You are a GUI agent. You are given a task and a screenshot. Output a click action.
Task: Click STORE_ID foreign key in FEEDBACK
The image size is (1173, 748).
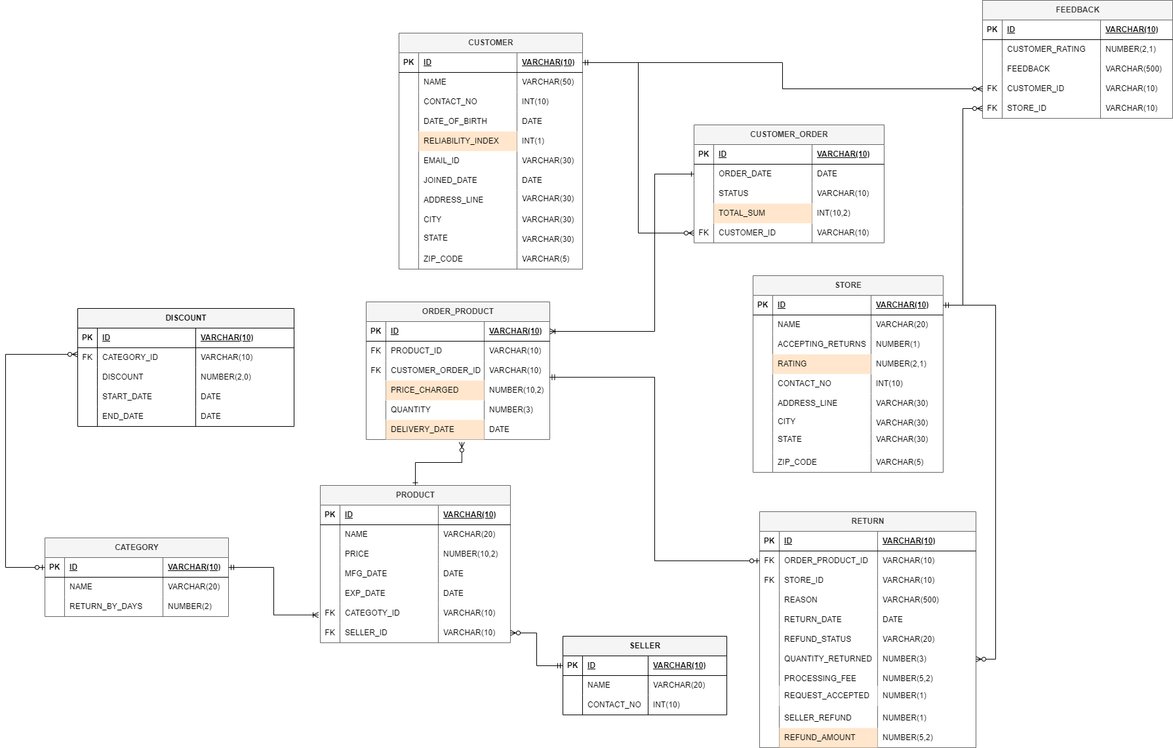tap(1026, 108)
